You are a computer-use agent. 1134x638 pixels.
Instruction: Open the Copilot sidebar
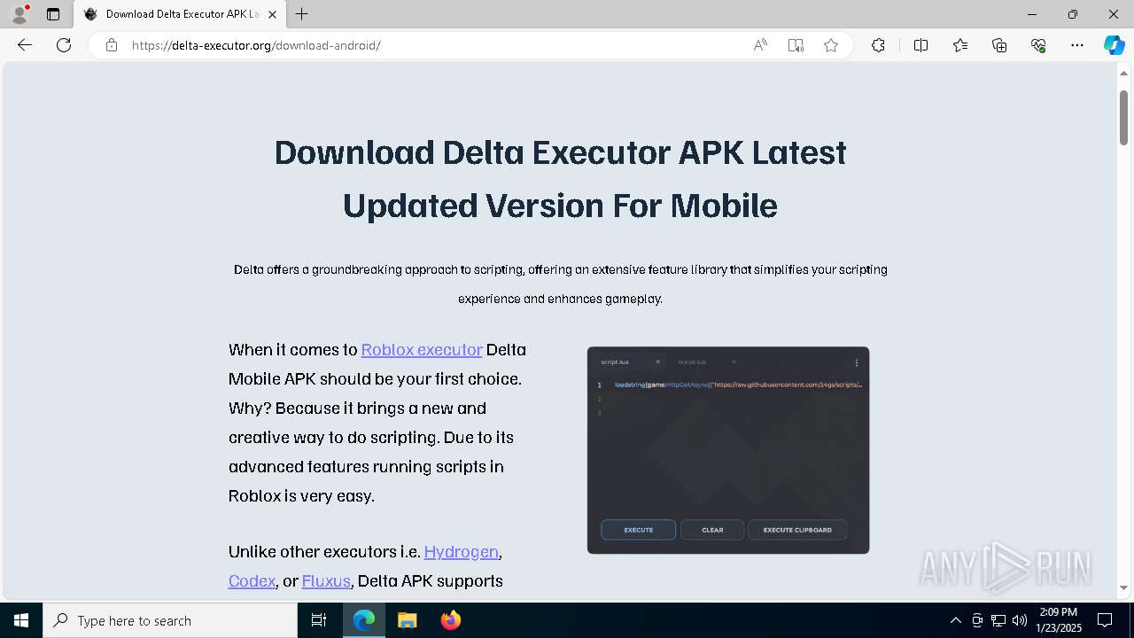(1115, 45)
